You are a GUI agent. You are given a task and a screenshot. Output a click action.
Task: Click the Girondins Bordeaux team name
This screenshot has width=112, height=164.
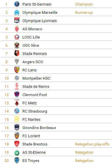click(39, 128)
